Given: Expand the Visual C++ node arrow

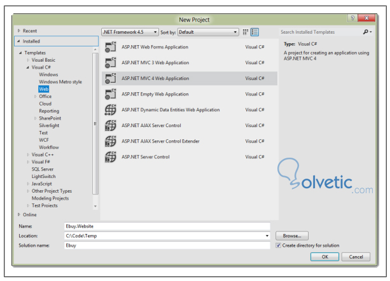Looking at the screenshot, I should 28,154.
